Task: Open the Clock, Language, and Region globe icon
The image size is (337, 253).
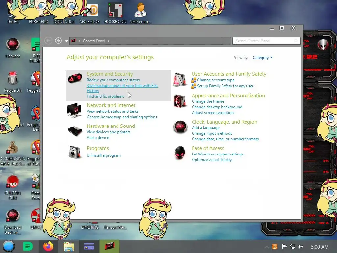Action: click(180, 127)
